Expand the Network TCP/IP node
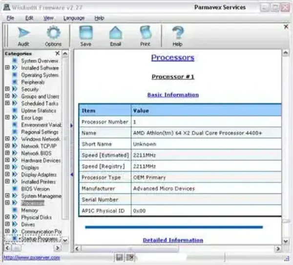The width and height of the screenshot is (293, 265). (7, 146)
